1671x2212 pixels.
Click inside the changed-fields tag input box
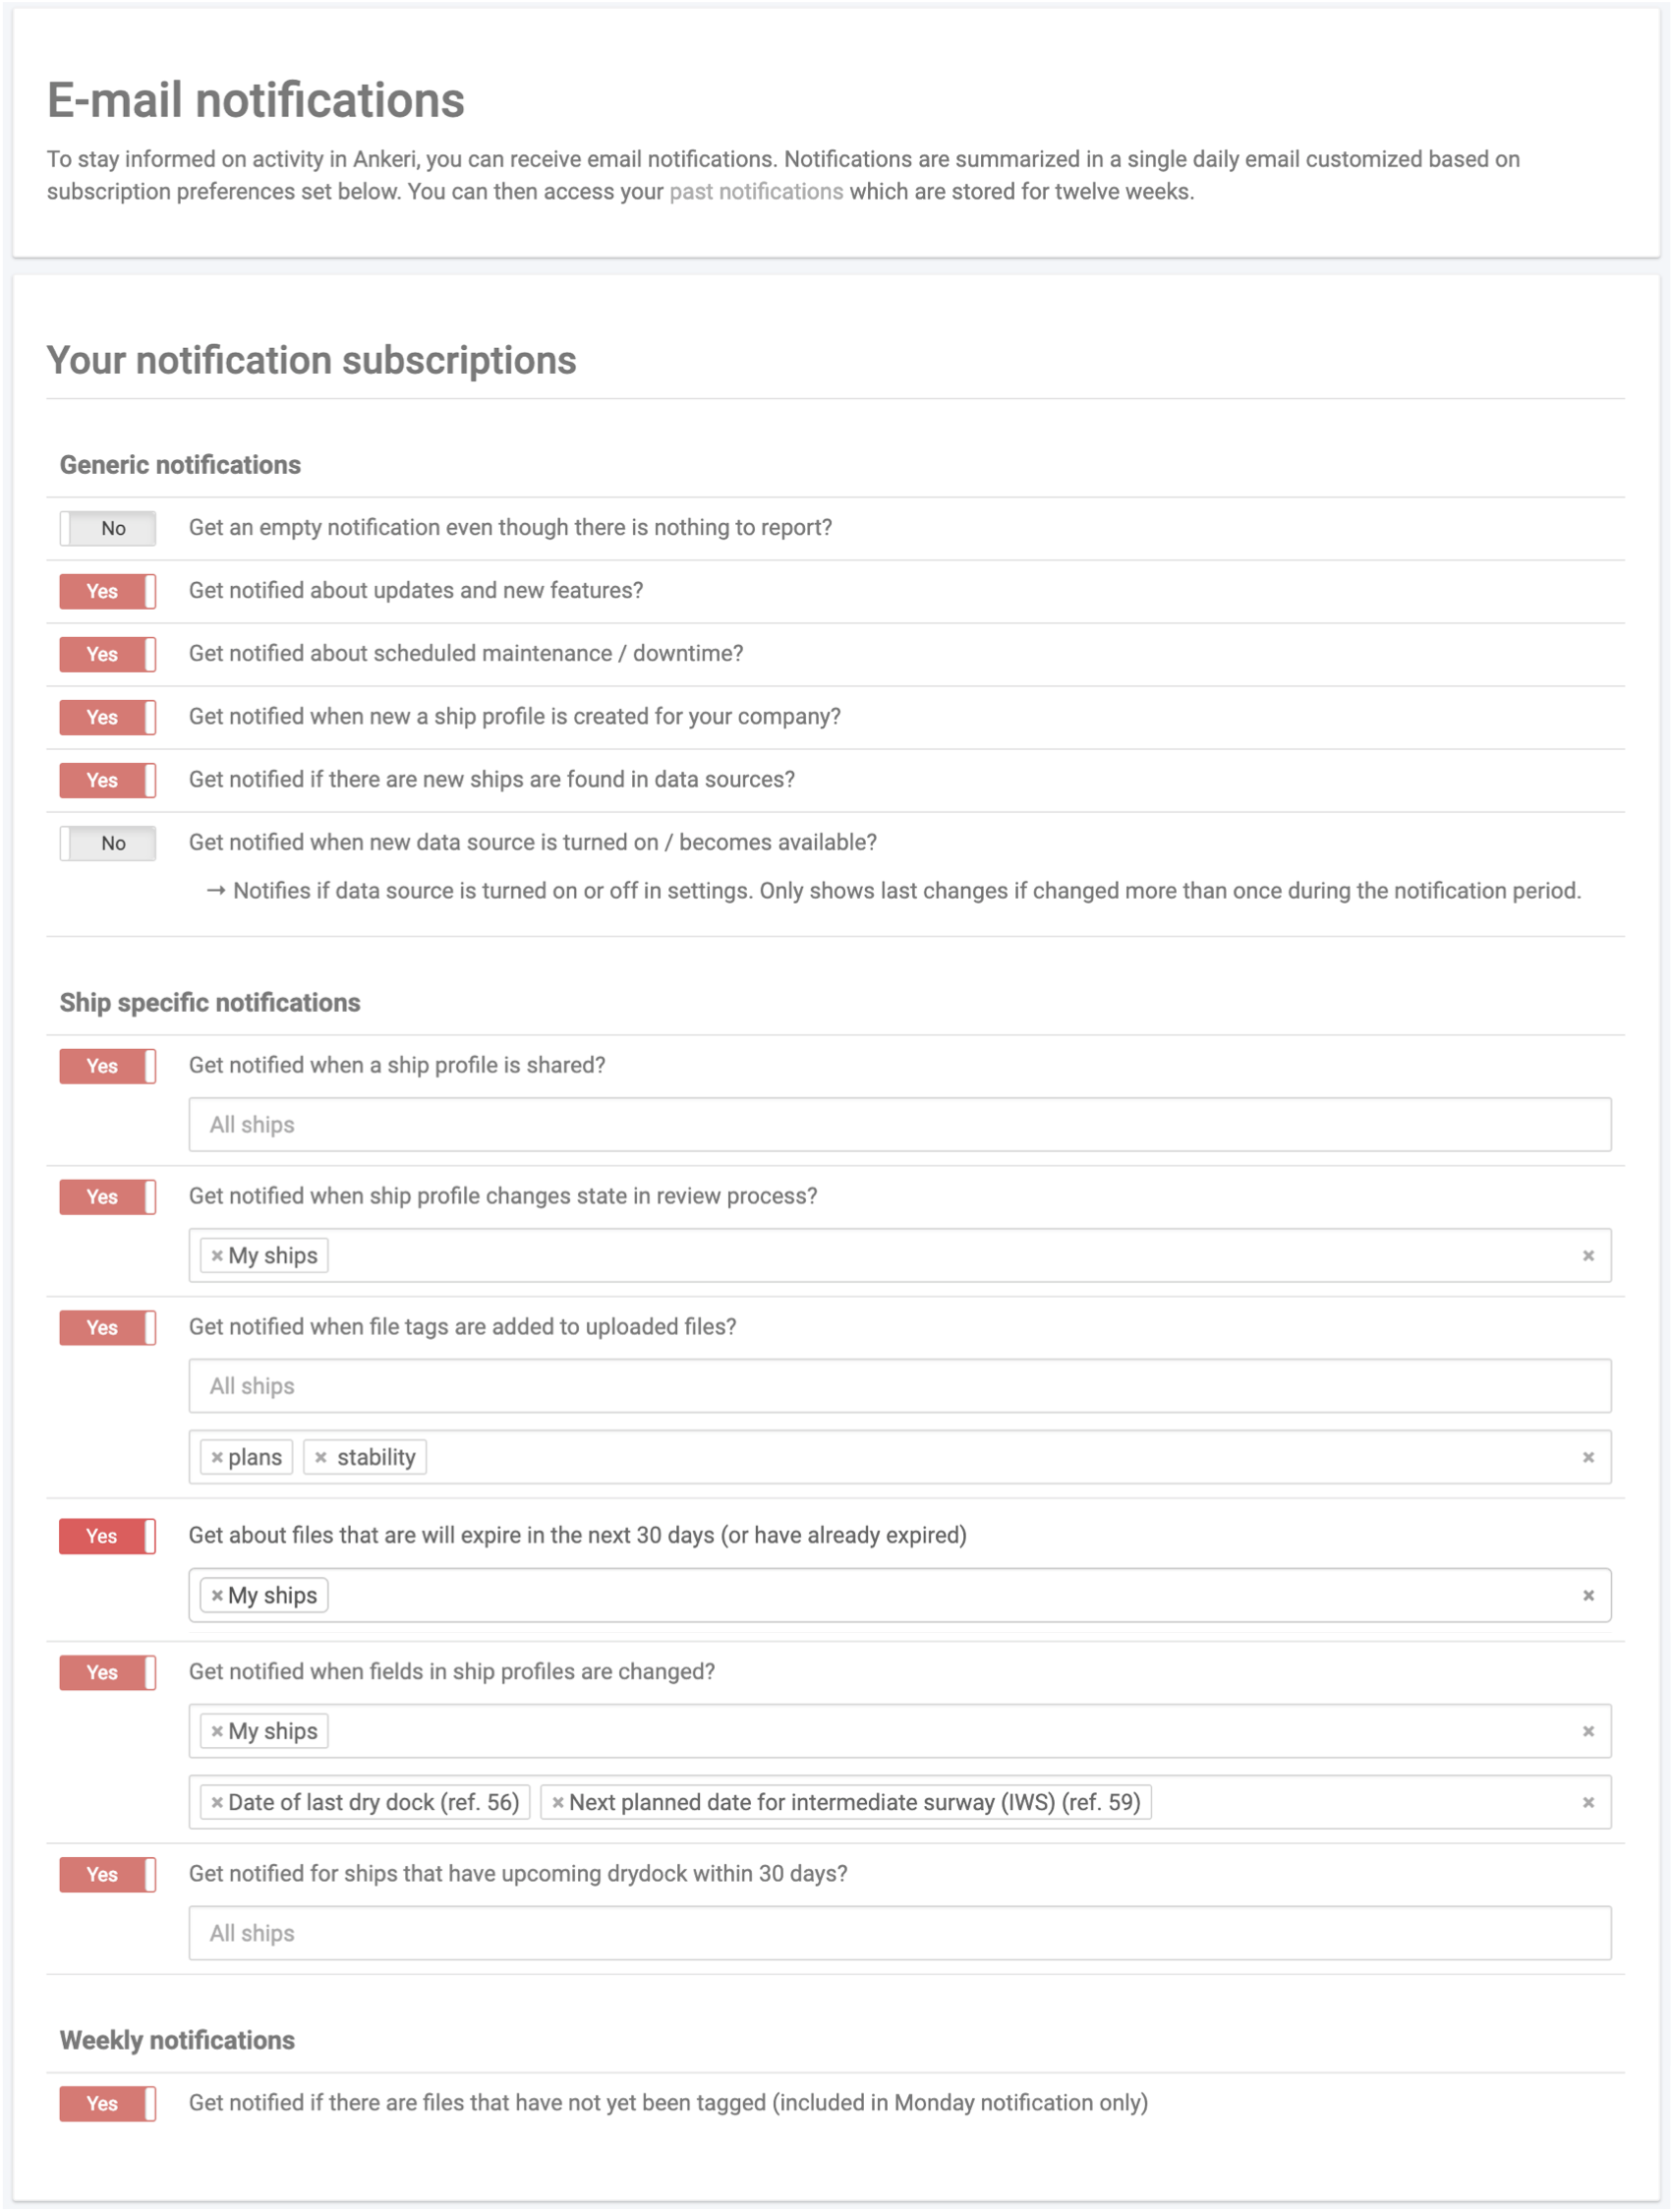click(x=1360, y=1803)
